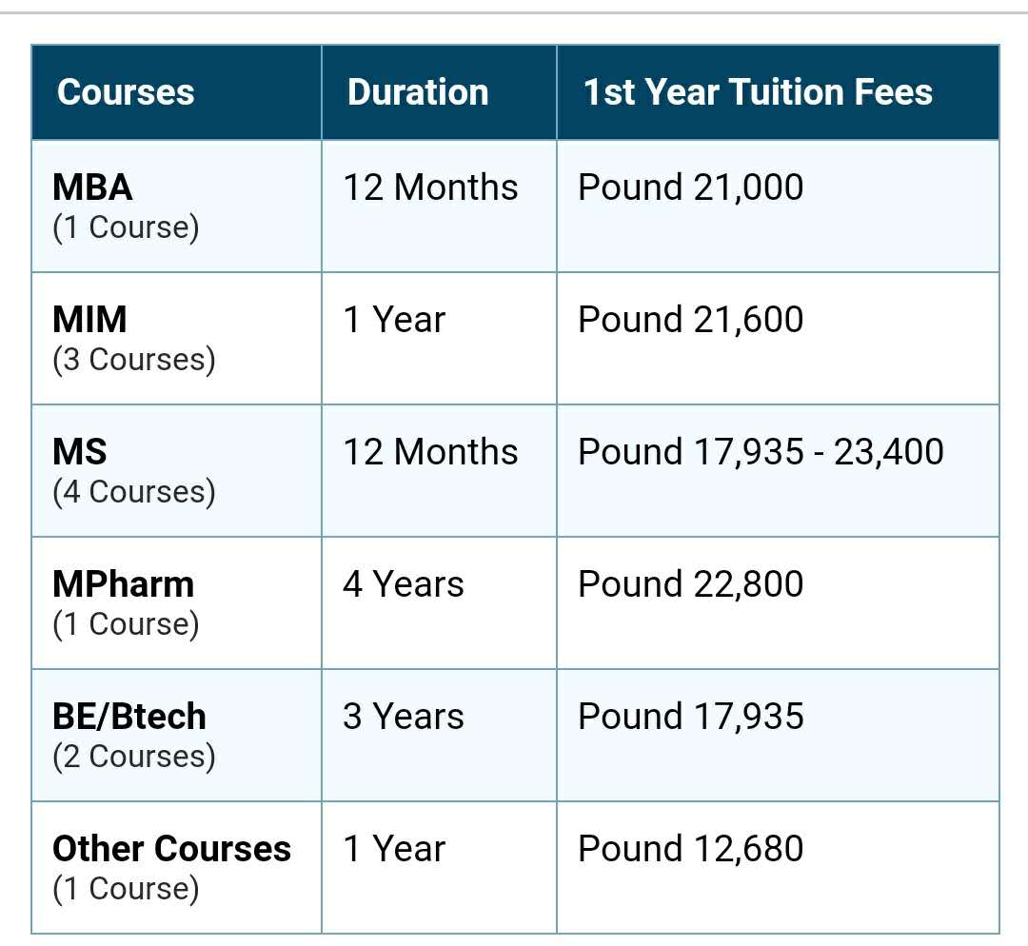
Task: Click the Pound 21,600 fee cell
Action: coord(690,320)
